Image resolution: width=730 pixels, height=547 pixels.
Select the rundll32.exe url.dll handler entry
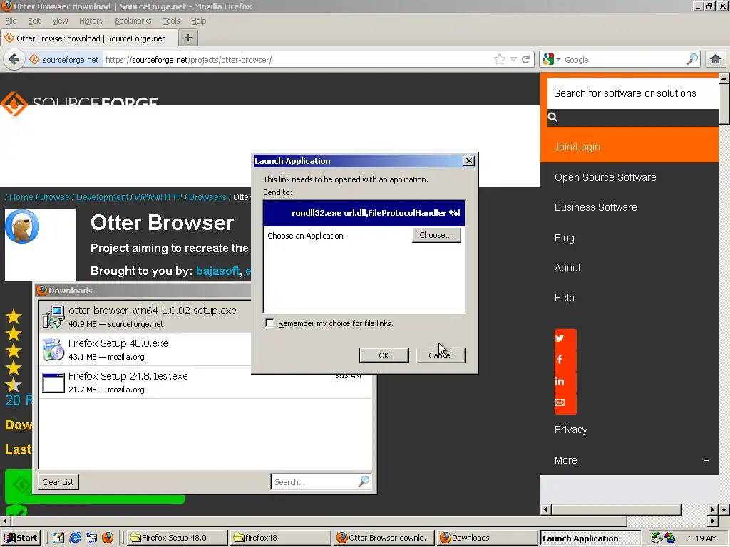click(364, 212)
